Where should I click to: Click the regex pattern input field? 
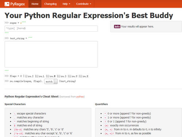click(51, 28)
